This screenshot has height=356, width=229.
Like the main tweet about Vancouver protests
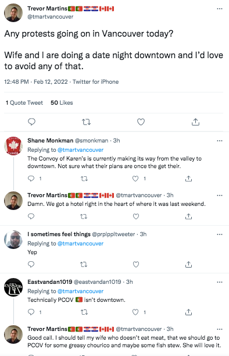(x=141, y=122)
